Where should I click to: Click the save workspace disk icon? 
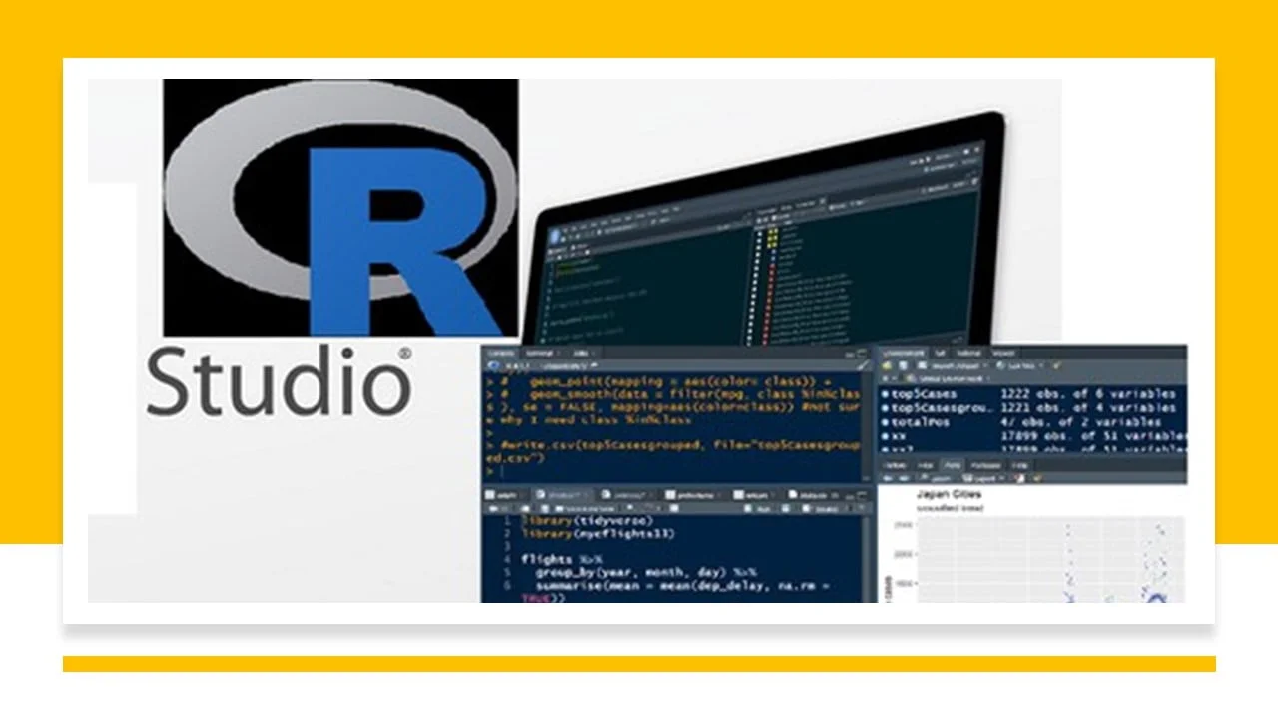point(903,365)
